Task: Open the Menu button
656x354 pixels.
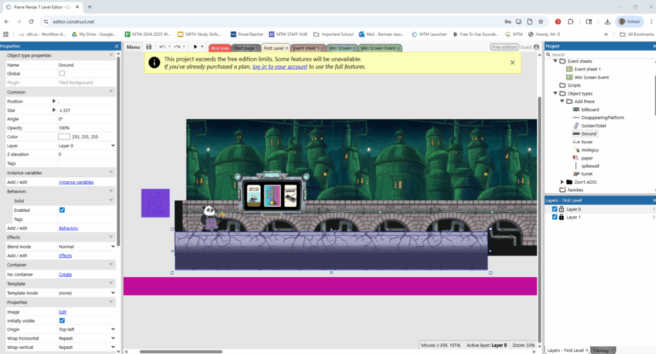Action: (x=133, y=47)
